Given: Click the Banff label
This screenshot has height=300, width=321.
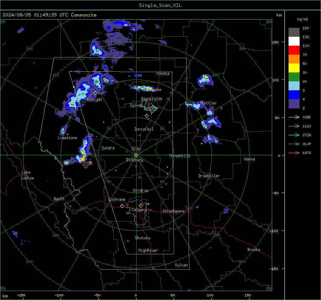Looking at the screenshot, I should point(59,199).
